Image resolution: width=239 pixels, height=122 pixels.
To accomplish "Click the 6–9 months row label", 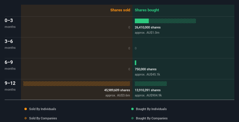I will (x=10, y=65).
